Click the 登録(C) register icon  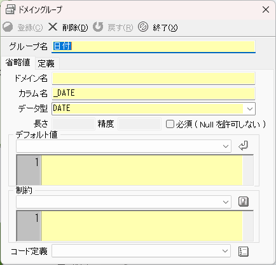coord(8,27)
